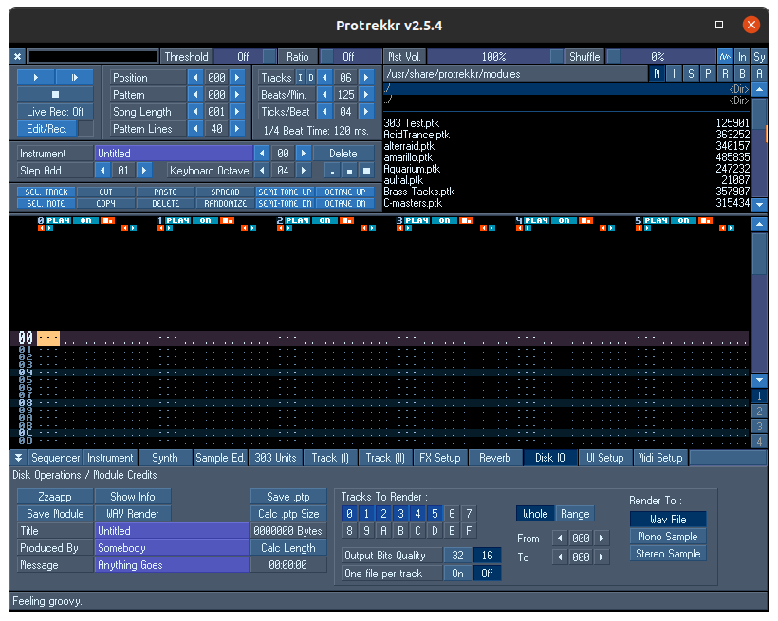Viewport: 778px width, 621px height.
Task: Open the 303 Units tab
Action: point(275,458)
